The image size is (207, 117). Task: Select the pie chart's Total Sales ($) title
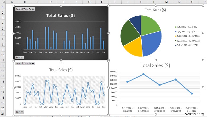155,10
